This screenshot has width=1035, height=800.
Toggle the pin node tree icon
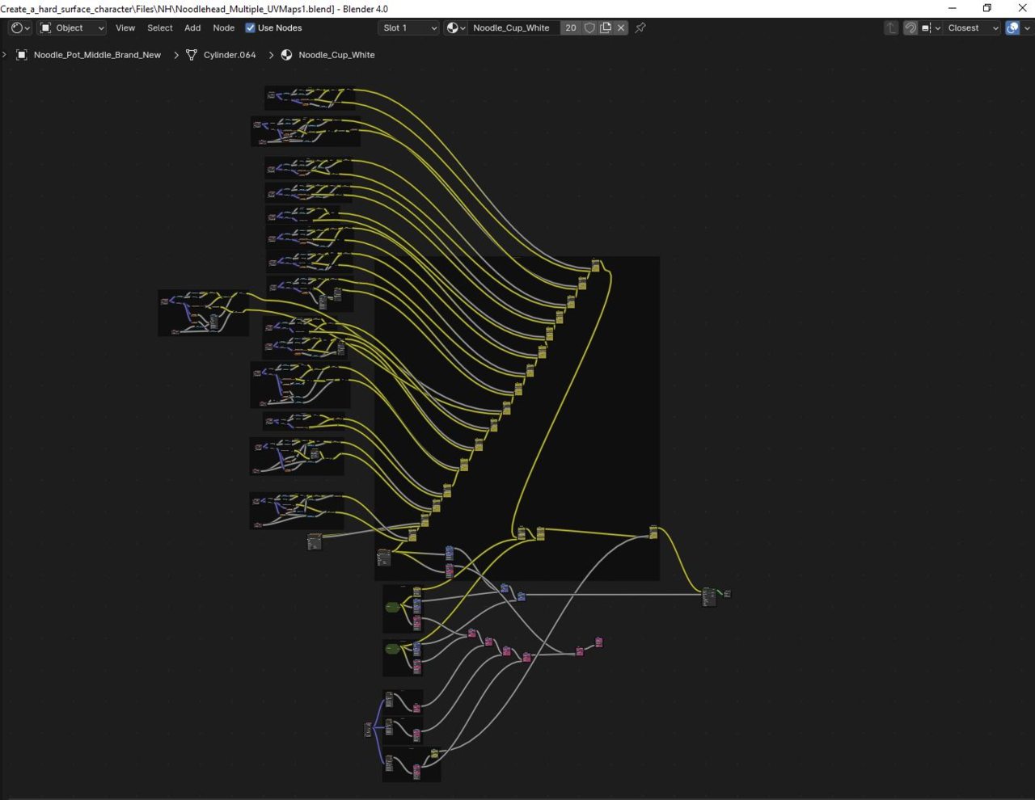(640, 27)
